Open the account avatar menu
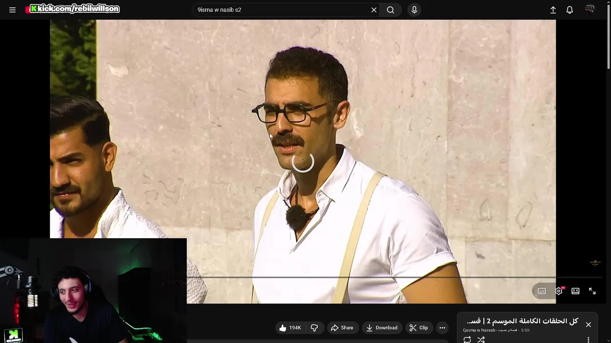Screen dimensions: 611x343 (590, 10)
